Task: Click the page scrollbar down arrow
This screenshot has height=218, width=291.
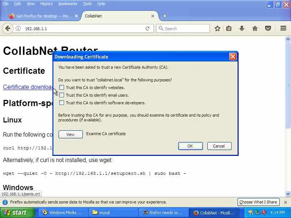Action: click(x=288, y=194)
